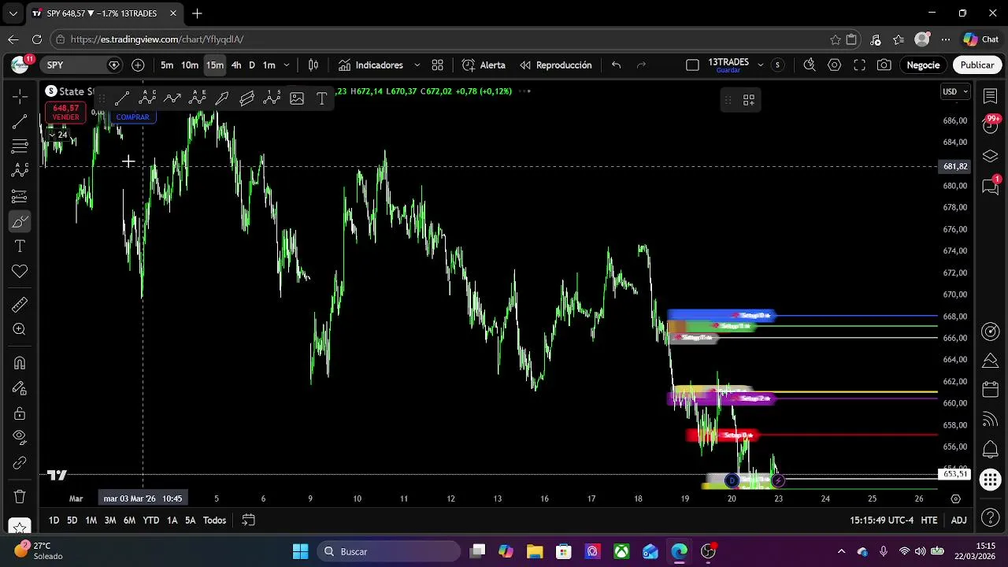1008x567 pixels.
Task: Pick trend line from floating favorites toolbar
Action: click(x=122, y=98)
